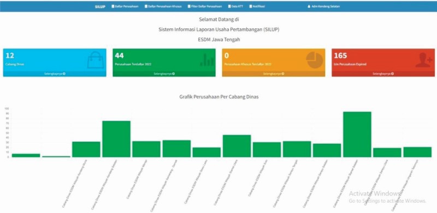
Task: Click Selengkapnya on Perusahaan Terdaftar 2022 card
Action: [164, 74]
